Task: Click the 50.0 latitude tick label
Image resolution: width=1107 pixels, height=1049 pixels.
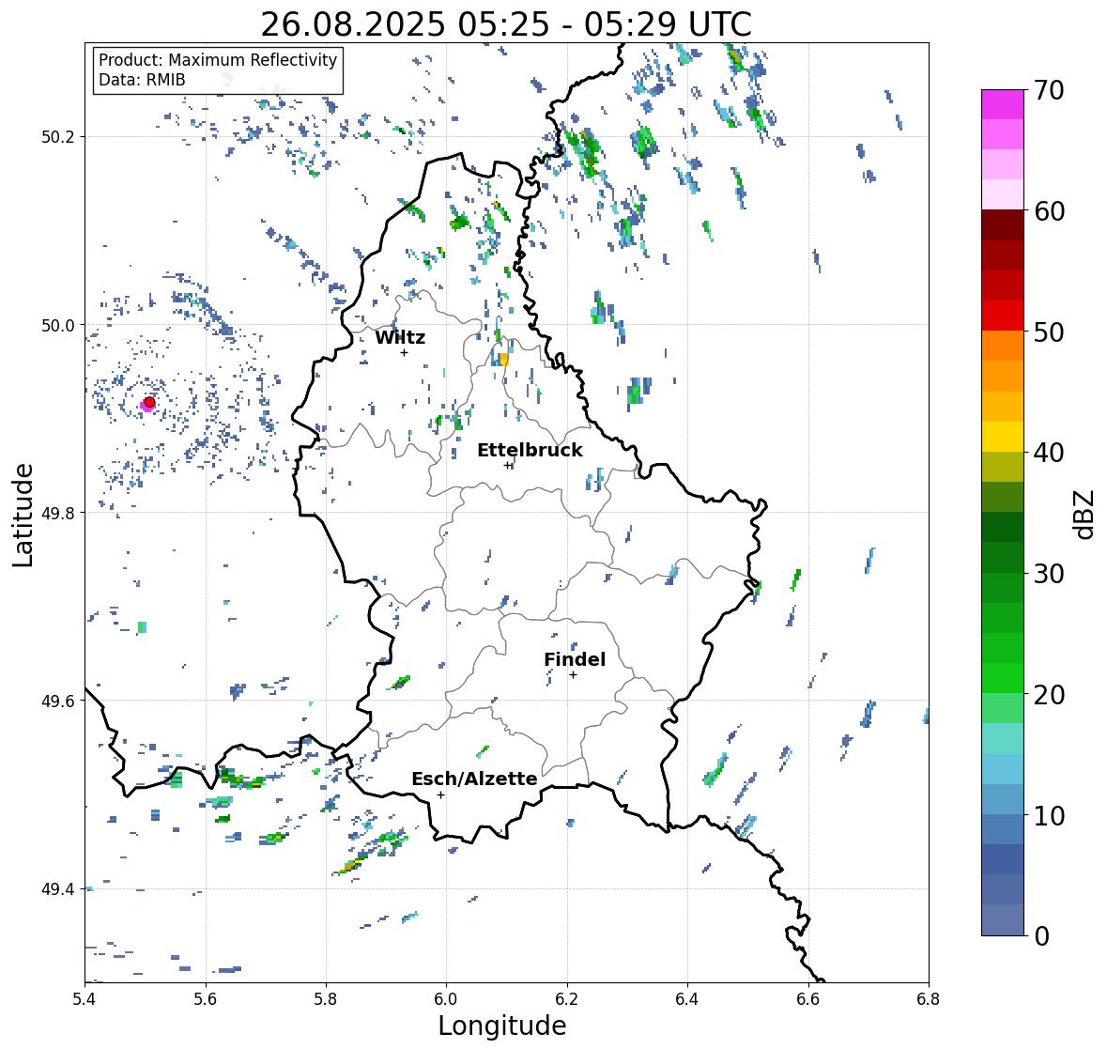Action: (x=58, y=326)
